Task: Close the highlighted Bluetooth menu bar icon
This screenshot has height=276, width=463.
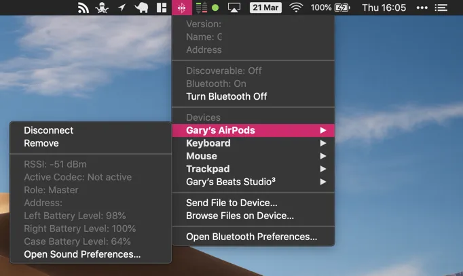Action: [181, 8]
